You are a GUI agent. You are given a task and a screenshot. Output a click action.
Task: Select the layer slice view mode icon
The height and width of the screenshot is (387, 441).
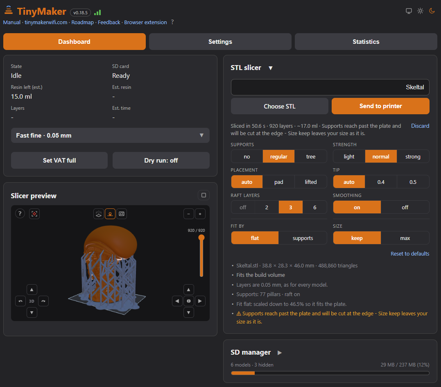coord(122,214)
